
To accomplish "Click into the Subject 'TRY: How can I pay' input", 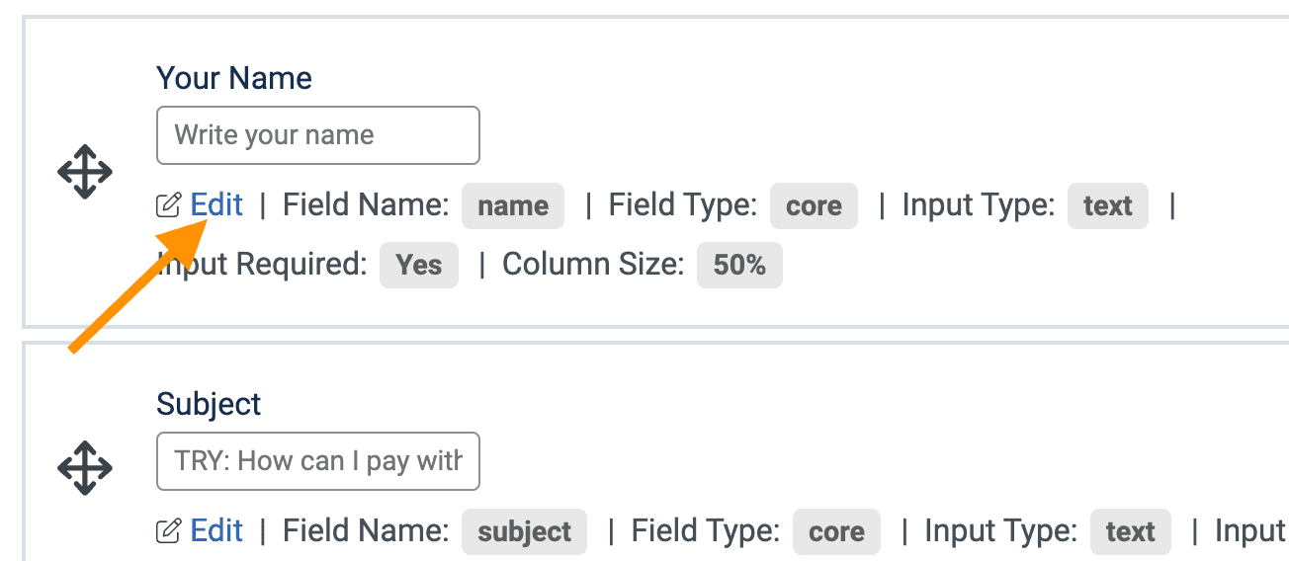I will point(318,461).
